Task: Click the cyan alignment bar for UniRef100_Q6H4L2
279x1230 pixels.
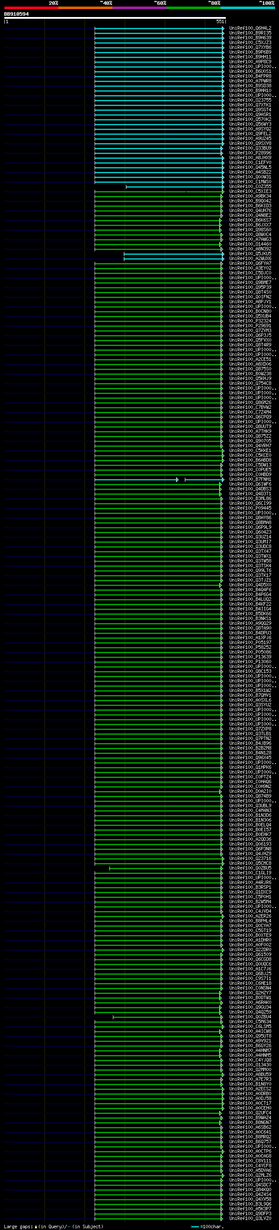Action: pos(159,28)
